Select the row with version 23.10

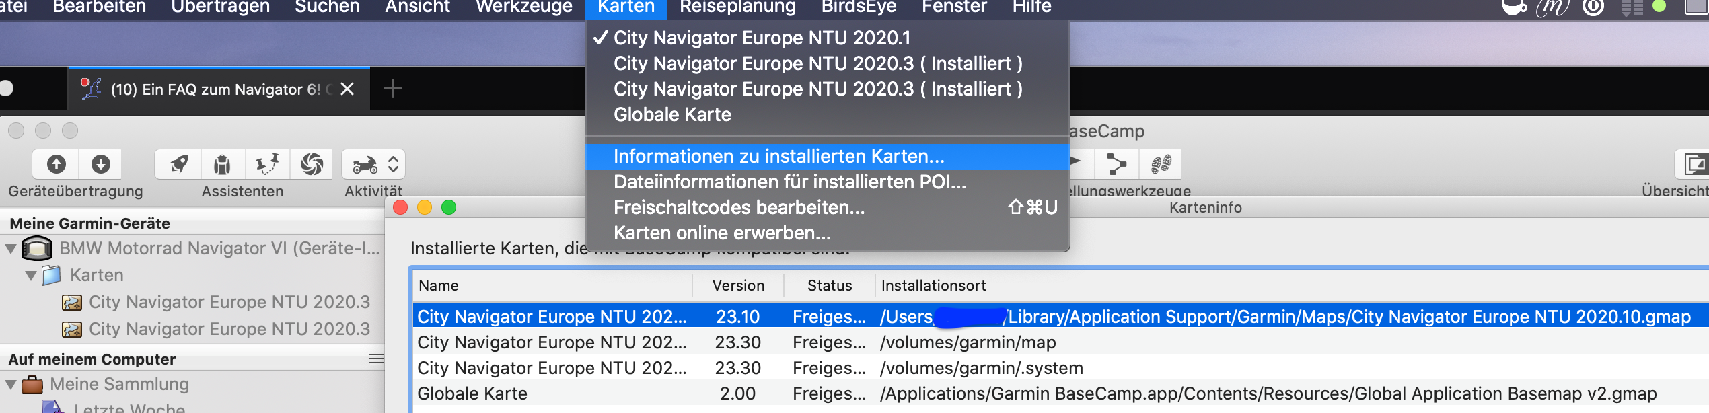click(1061, 317)
